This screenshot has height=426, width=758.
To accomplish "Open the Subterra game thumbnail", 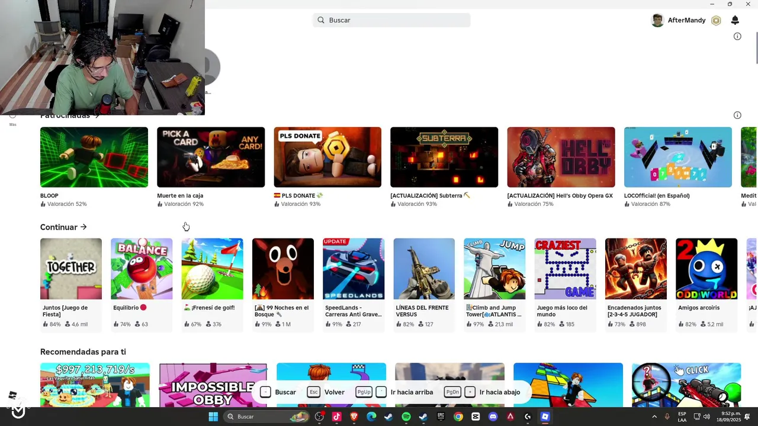I will click(x=444, y=157).
